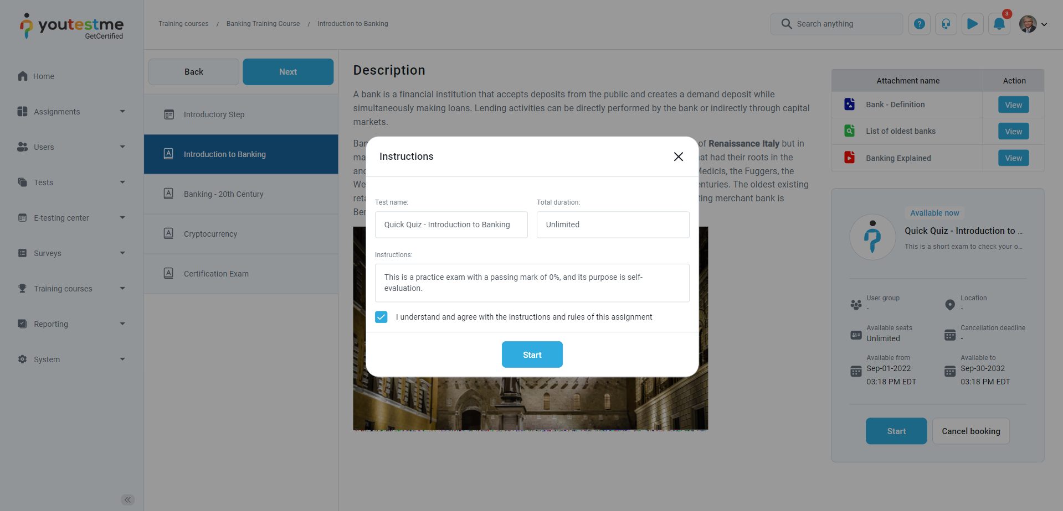Open the user profile dropdown arrow
The width and height of the screenshot is (1063, 511).
[x=1044, y=24]
